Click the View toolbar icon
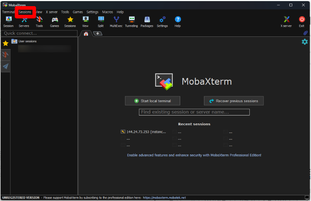The height and width of the screenshot is (201, 311). pos(85,22)
